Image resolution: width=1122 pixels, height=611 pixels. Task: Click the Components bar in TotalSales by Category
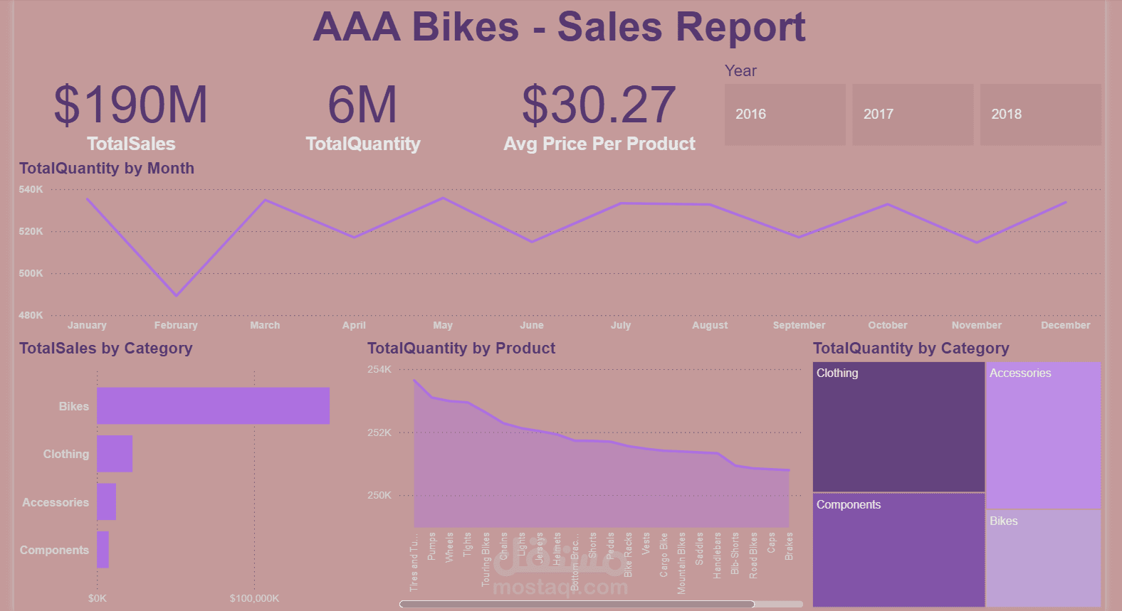coord(103,549)
